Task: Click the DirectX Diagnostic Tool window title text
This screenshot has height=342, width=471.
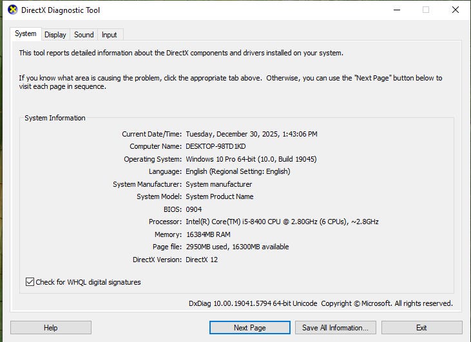Action: pos(61,10)
